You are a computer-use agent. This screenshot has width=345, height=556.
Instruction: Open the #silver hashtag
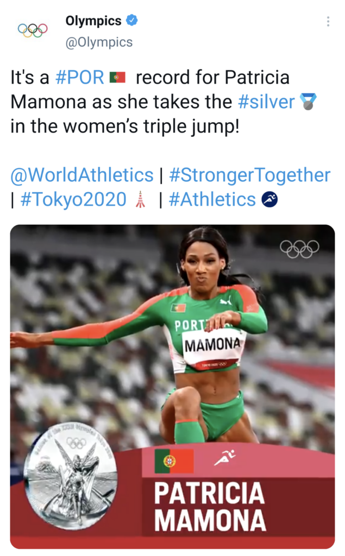click(266, 102)
